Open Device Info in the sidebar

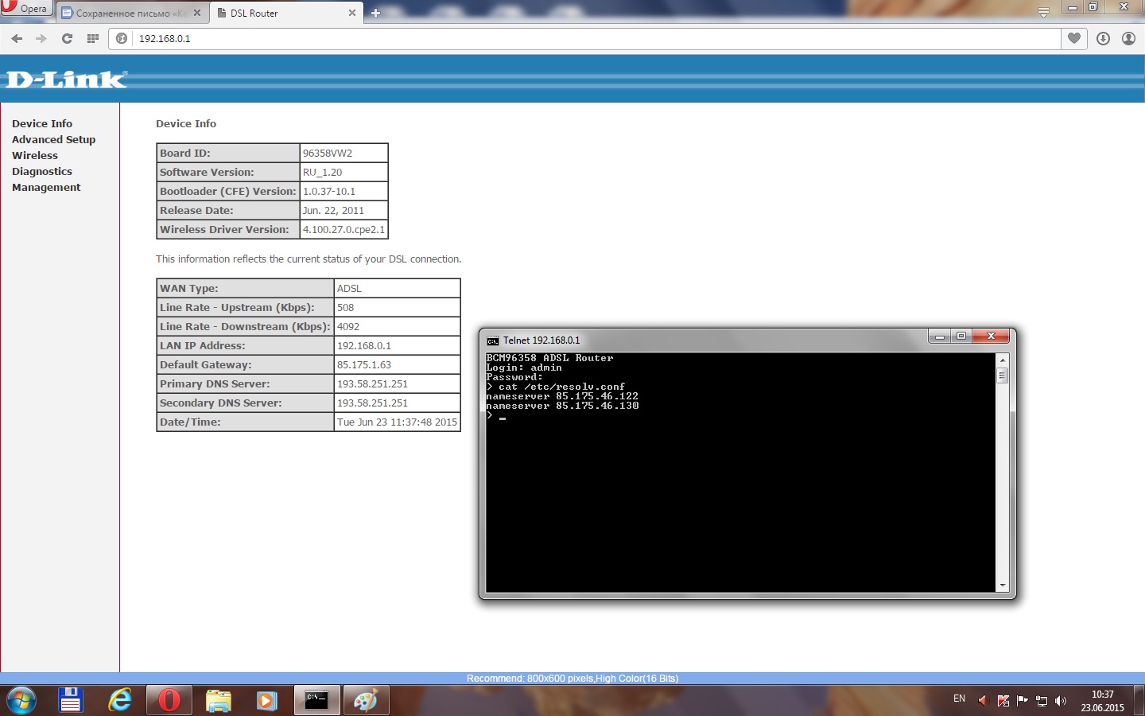(42, 123)
